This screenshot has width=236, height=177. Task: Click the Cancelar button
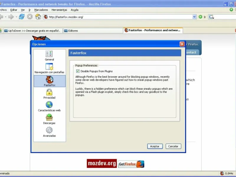[173, 146]
